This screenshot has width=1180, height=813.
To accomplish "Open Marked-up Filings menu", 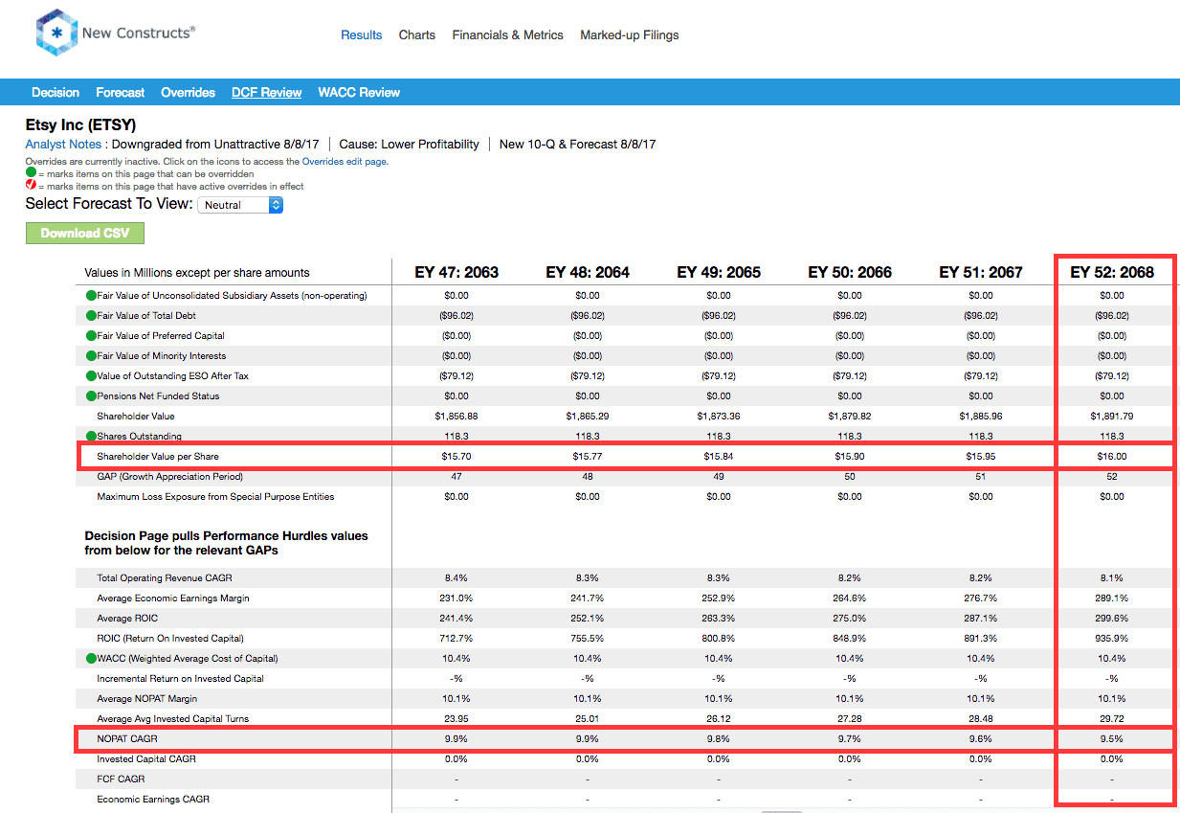I will point(630,35).
